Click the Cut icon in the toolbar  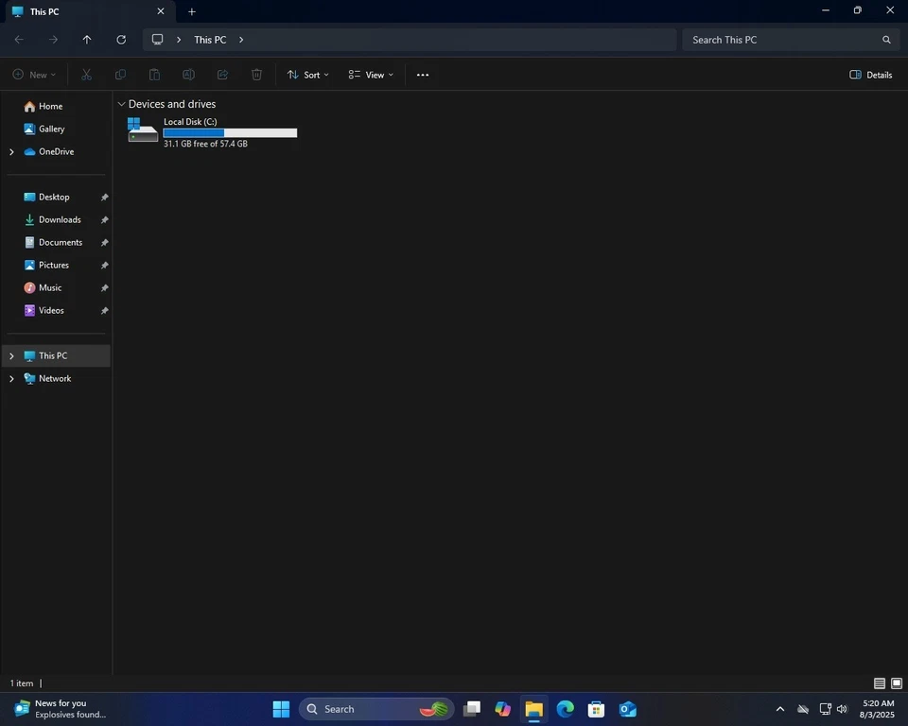click(86, 75)
